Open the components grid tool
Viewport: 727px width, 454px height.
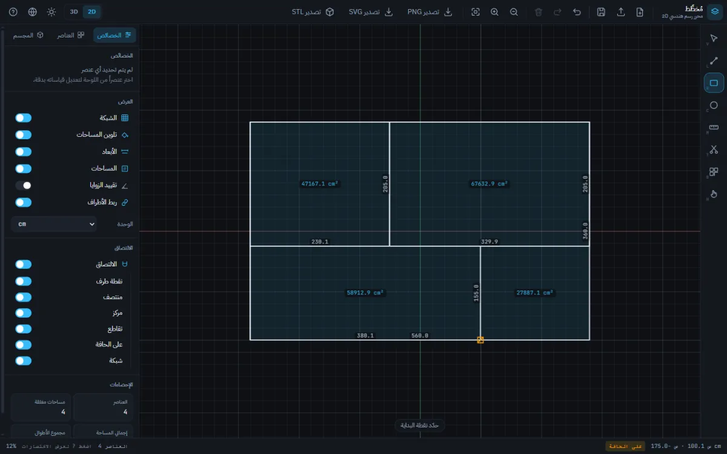pyautogui.click(x=714, y=172)
